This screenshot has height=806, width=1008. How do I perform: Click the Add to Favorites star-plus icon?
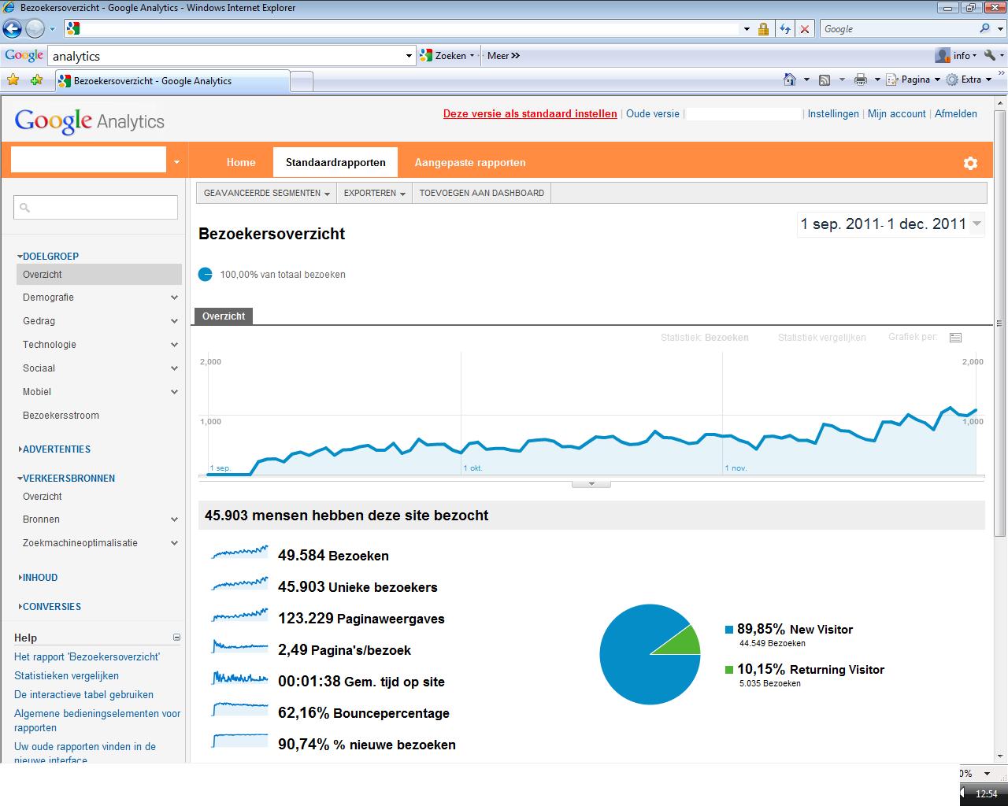(x=36, y=79)
